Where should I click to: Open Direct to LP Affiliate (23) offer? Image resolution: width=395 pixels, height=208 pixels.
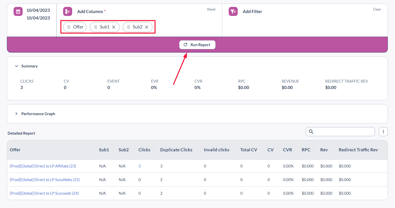[43, 166]
